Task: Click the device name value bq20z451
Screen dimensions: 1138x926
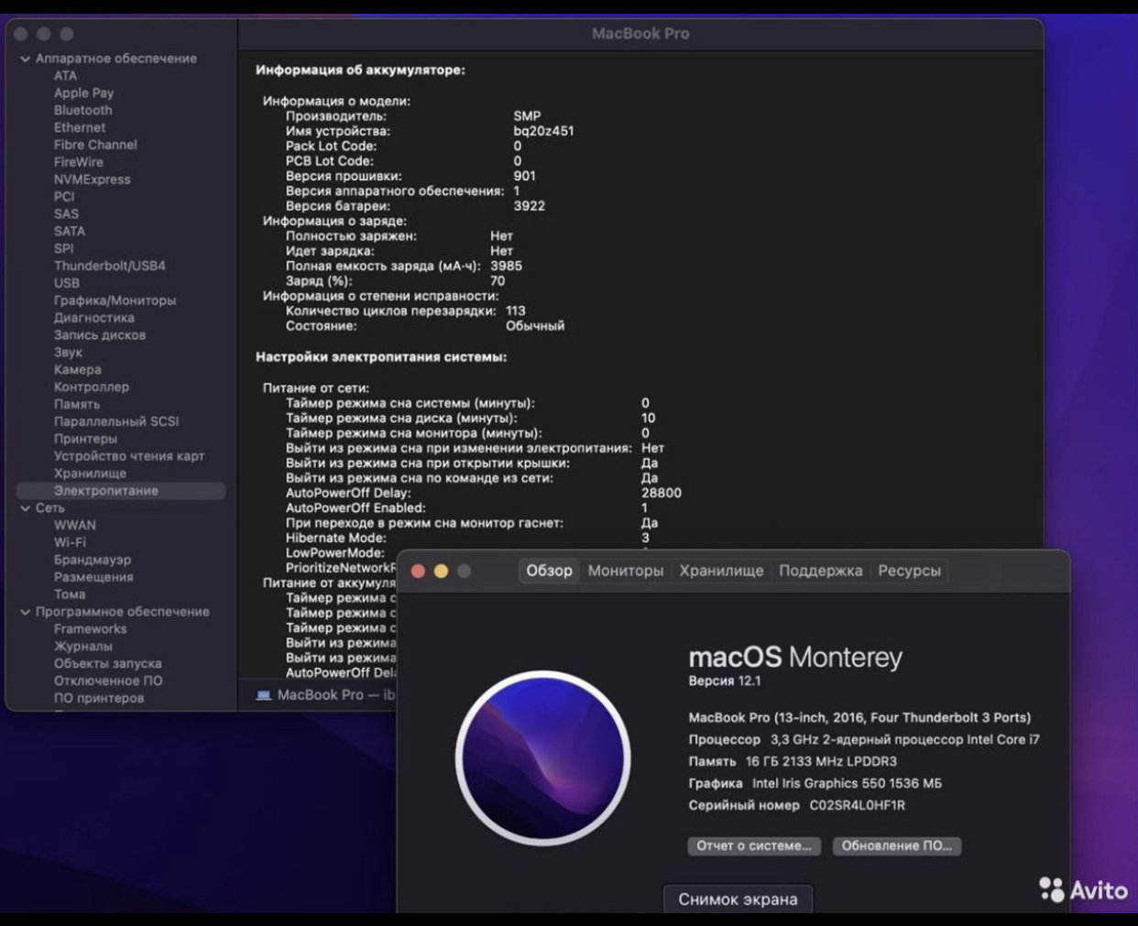Action: 543,131
